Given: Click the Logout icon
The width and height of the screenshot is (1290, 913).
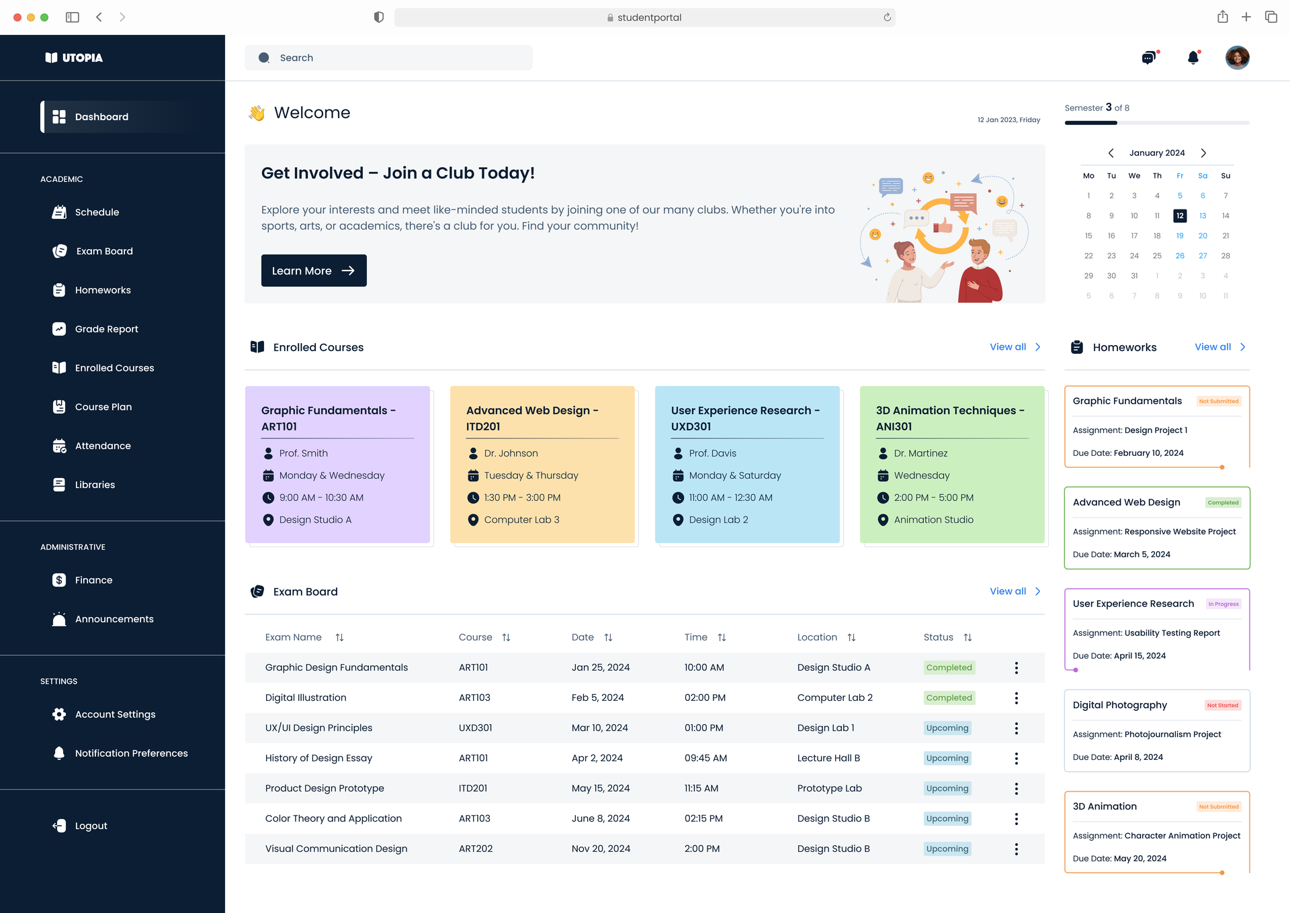Looking at the screenshot, I should tap(59, 826).
